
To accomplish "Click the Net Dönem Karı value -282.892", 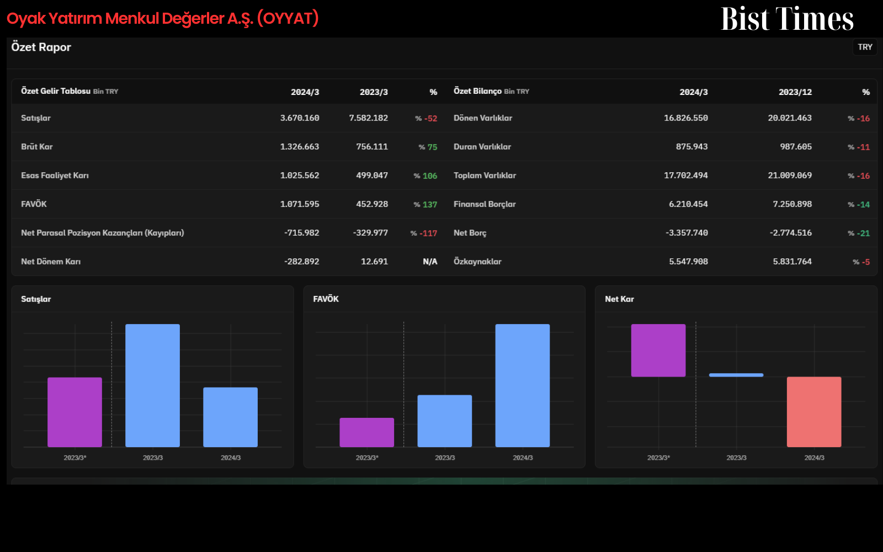I will [302, 262].
